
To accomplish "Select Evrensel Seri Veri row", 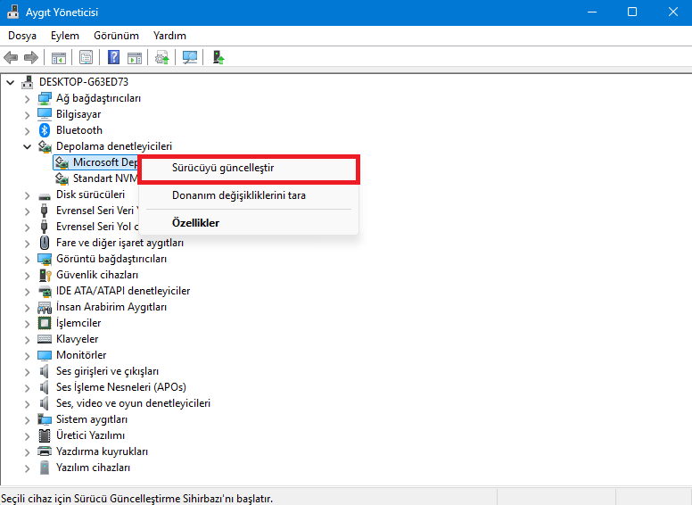I will [x=97, y=211].
